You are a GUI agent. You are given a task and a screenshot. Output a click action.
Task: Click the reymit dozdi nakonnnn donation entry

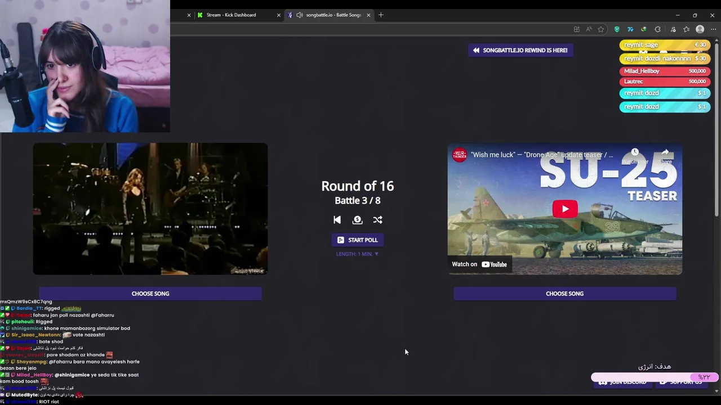tap(665, 58)
